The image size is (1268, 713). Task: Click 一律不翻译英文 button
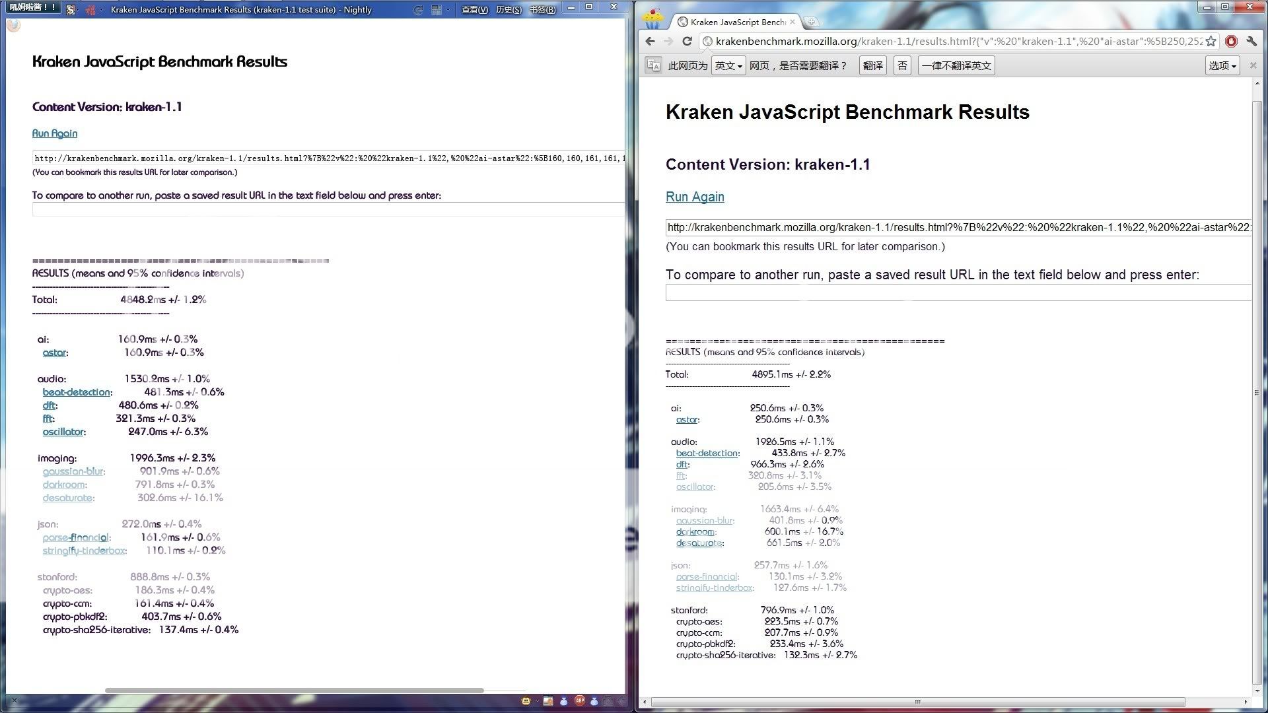point(956,65)
